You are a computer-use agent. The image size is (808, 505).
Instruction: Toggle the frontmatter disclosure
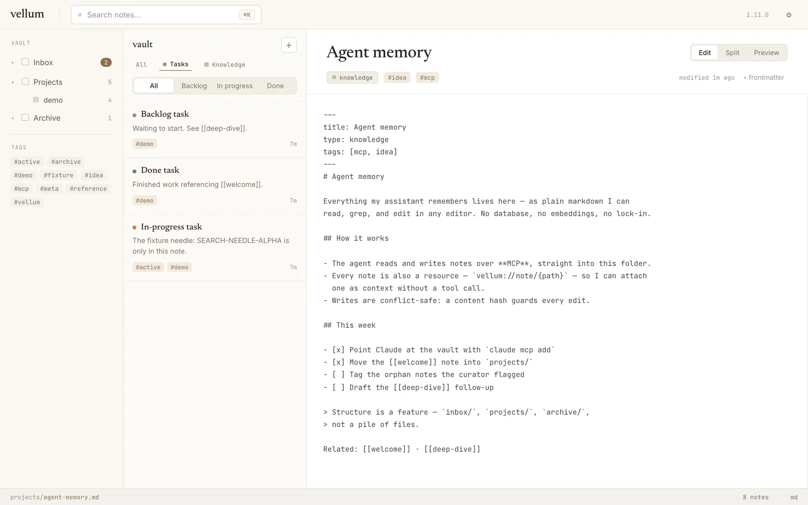(764, 78)
